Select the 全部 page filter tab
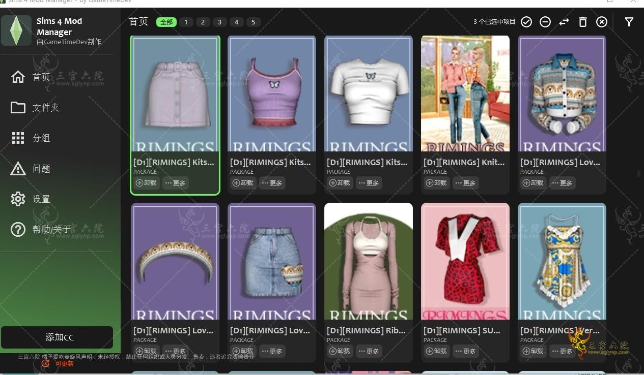The width and height of the screenshot is (644, 375). tap(166, 22)
